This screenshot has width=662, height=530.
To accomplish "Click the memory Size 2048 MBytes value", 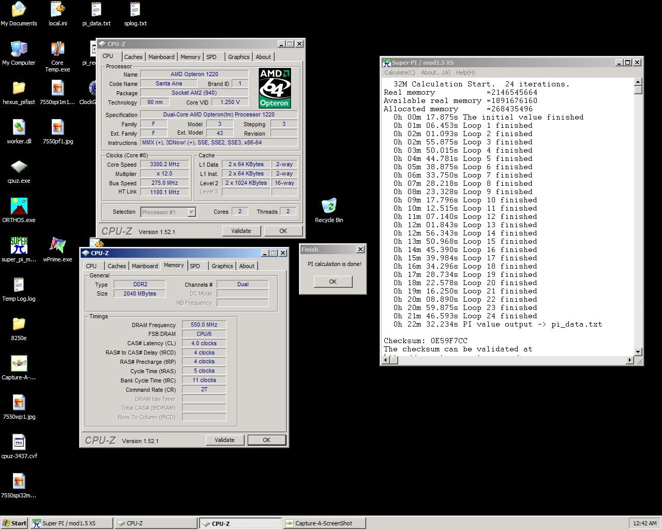I will click(x=140, y=293).
